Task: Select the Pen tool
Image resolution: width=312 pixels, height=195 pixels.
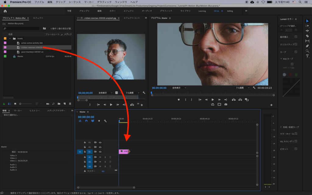Action: [307, 46]
